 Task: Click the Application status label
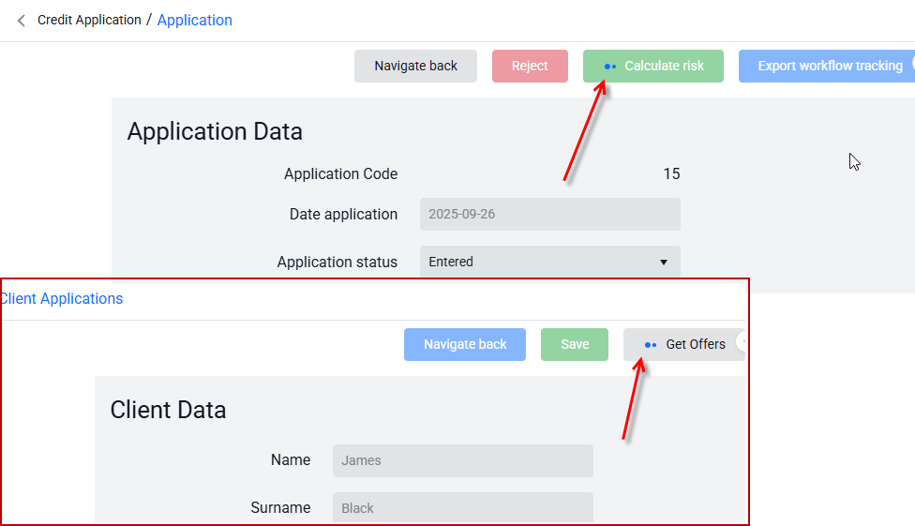pyautogui.click(x=337, y=263)
